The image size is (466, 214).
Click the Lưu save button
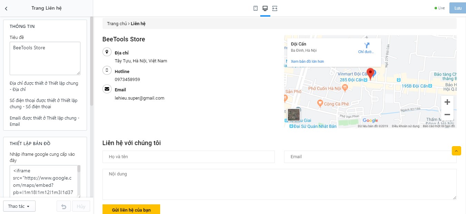point(457,8)
